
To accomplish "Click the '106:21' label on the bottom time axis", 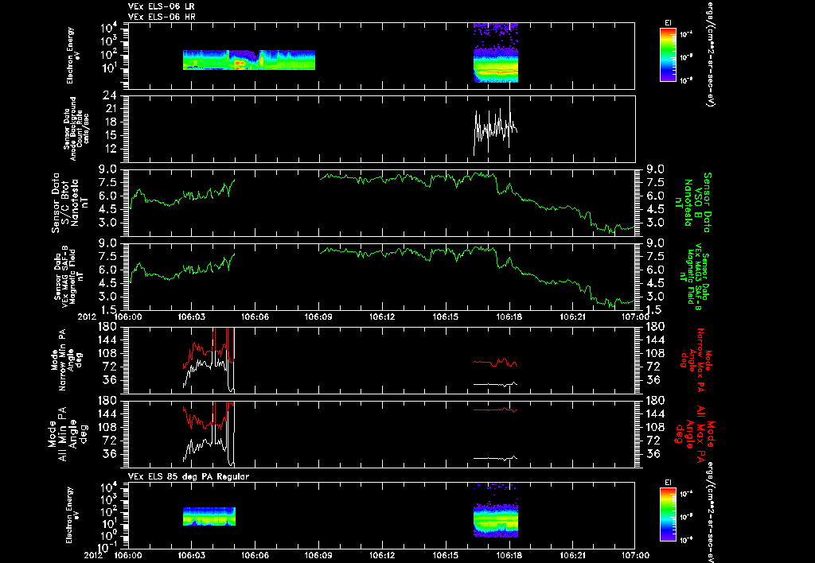I will (x=572, y=555).
